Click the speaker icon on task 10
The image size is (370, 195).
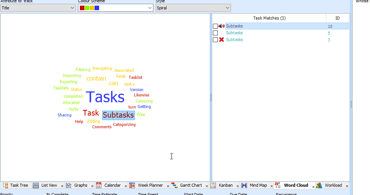click(221, 26)
